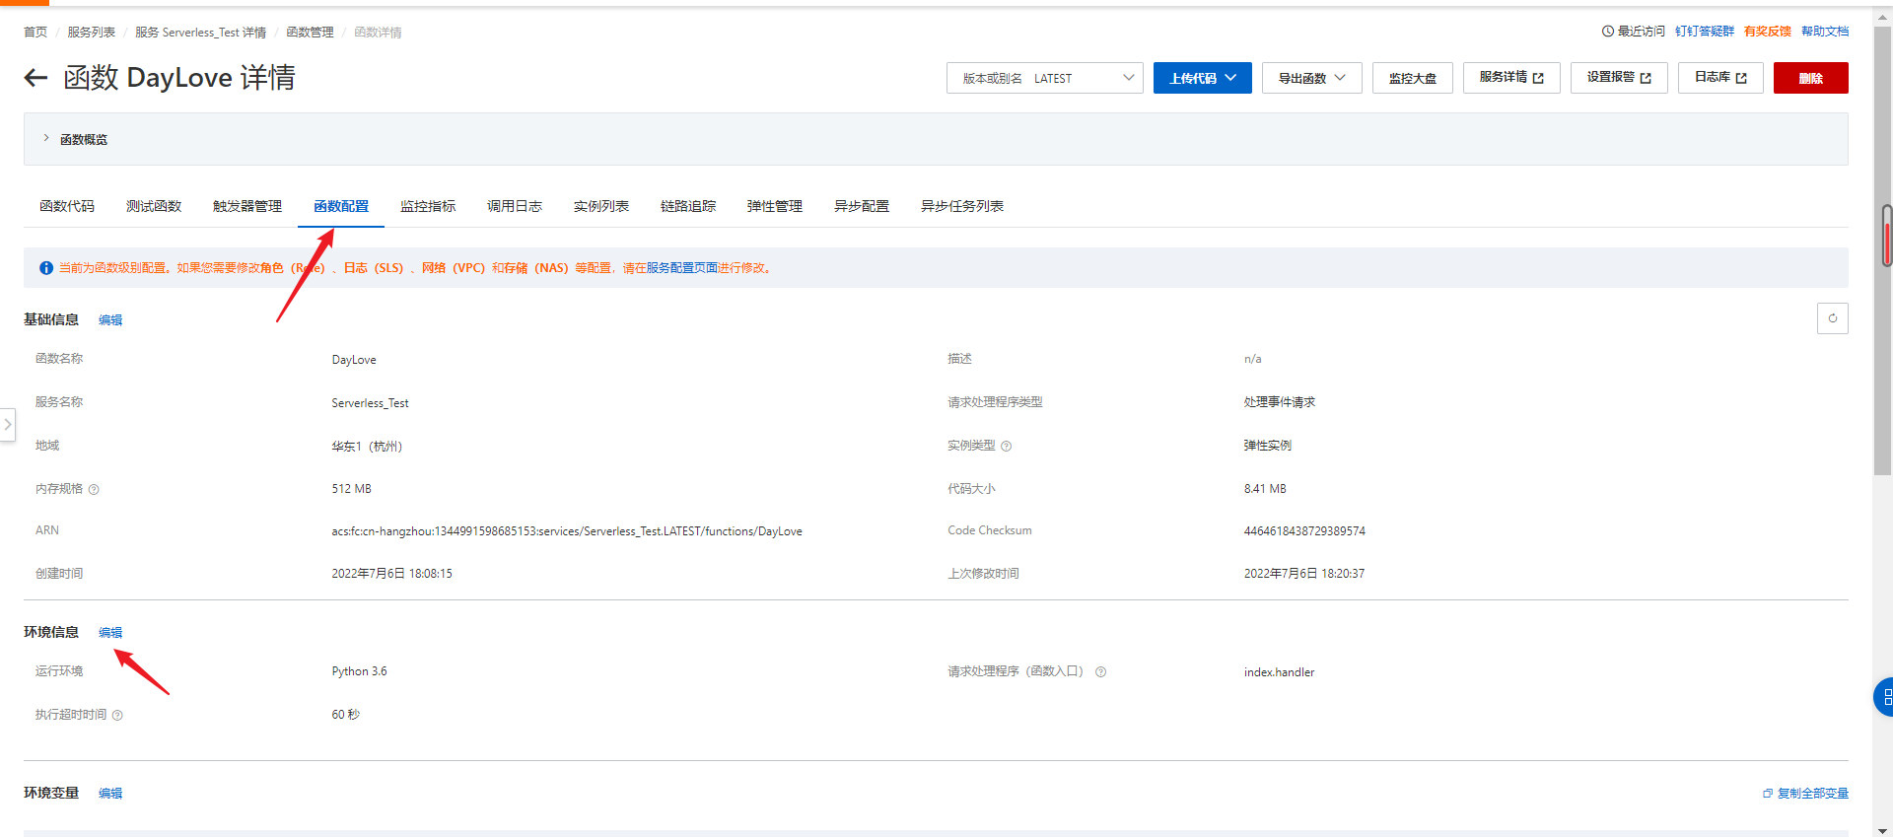Click the copy icon of 复制全部变量
Viewport: 1893px width, 837px height.
[1768, 794]
